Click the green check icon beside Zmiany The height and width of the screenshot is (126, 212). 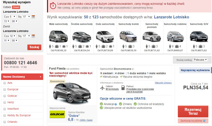[120, 104]
